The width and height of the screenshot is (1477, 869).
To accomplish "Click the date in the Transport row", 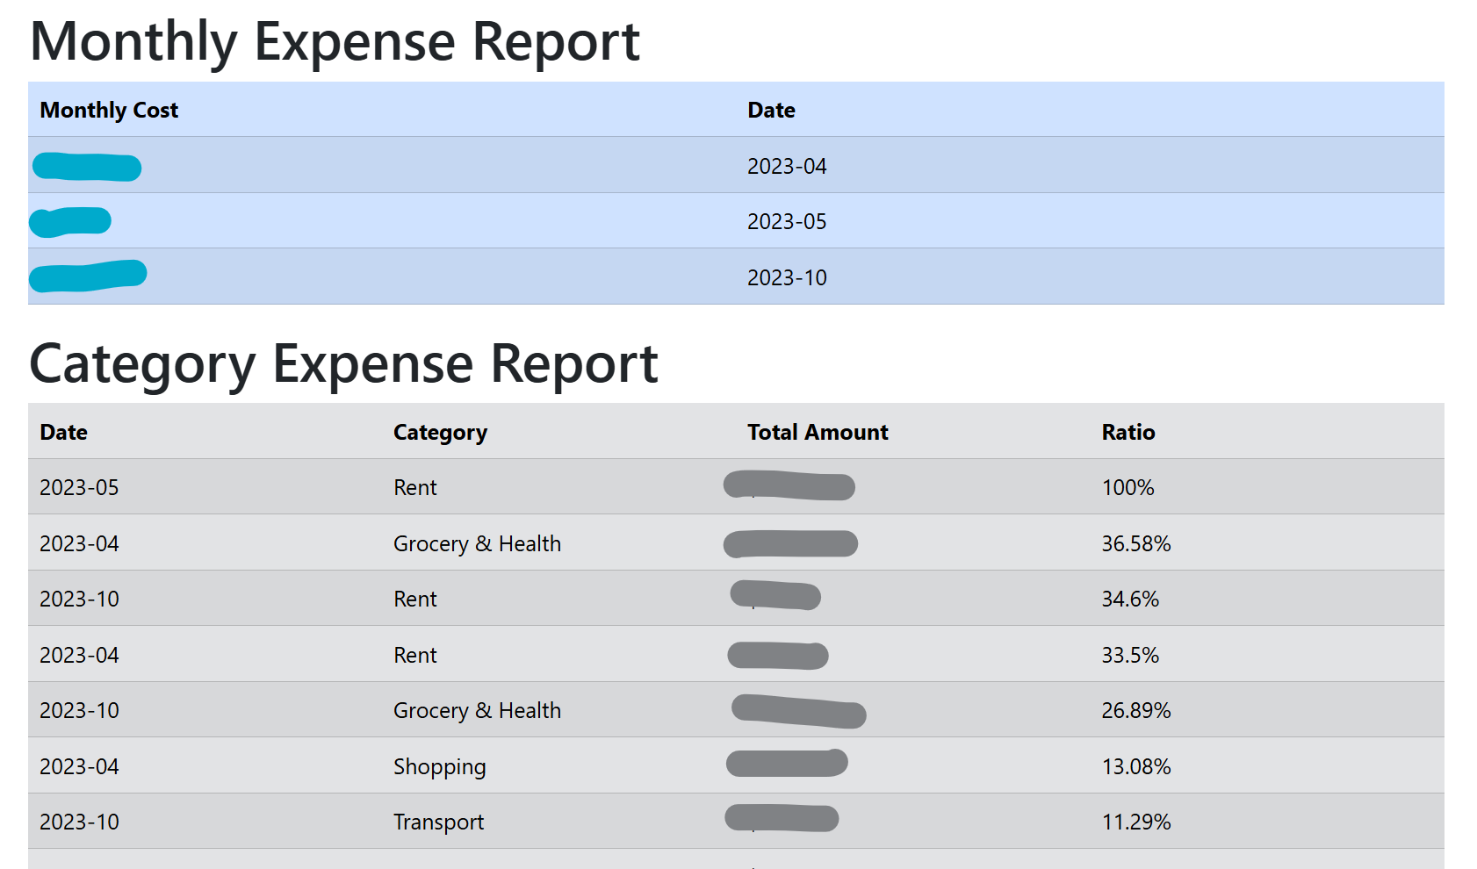I will (79, 822).
